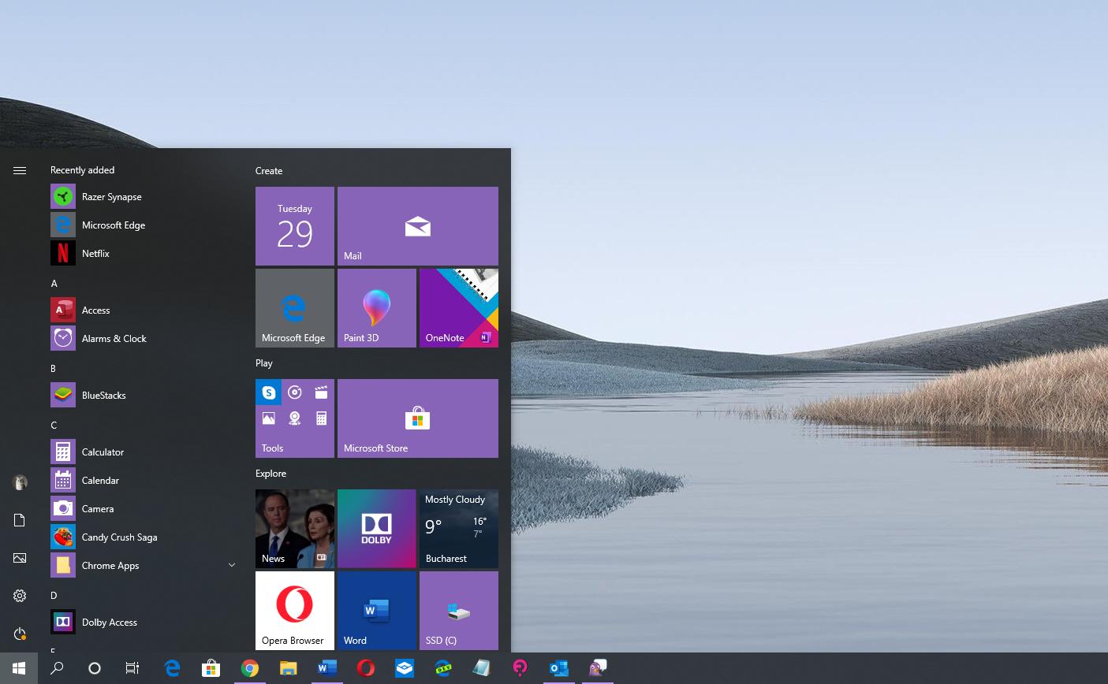
Task: Open the user account picture menu
Action: pos(20,482)
